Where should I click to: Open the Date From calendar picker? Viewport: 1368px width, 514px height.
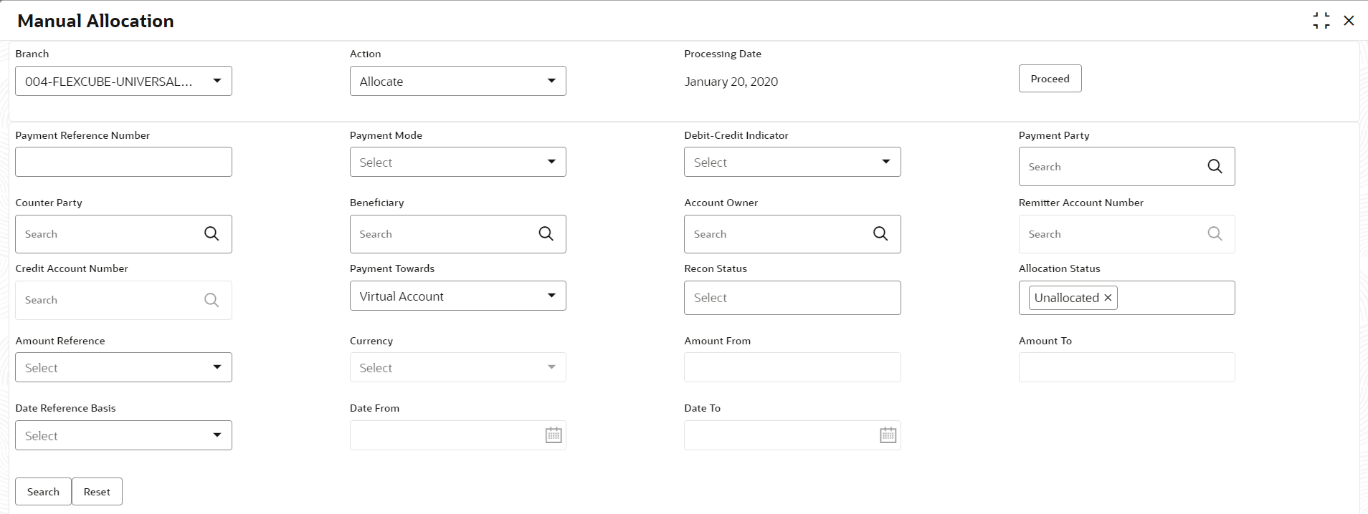click(554, 435)
